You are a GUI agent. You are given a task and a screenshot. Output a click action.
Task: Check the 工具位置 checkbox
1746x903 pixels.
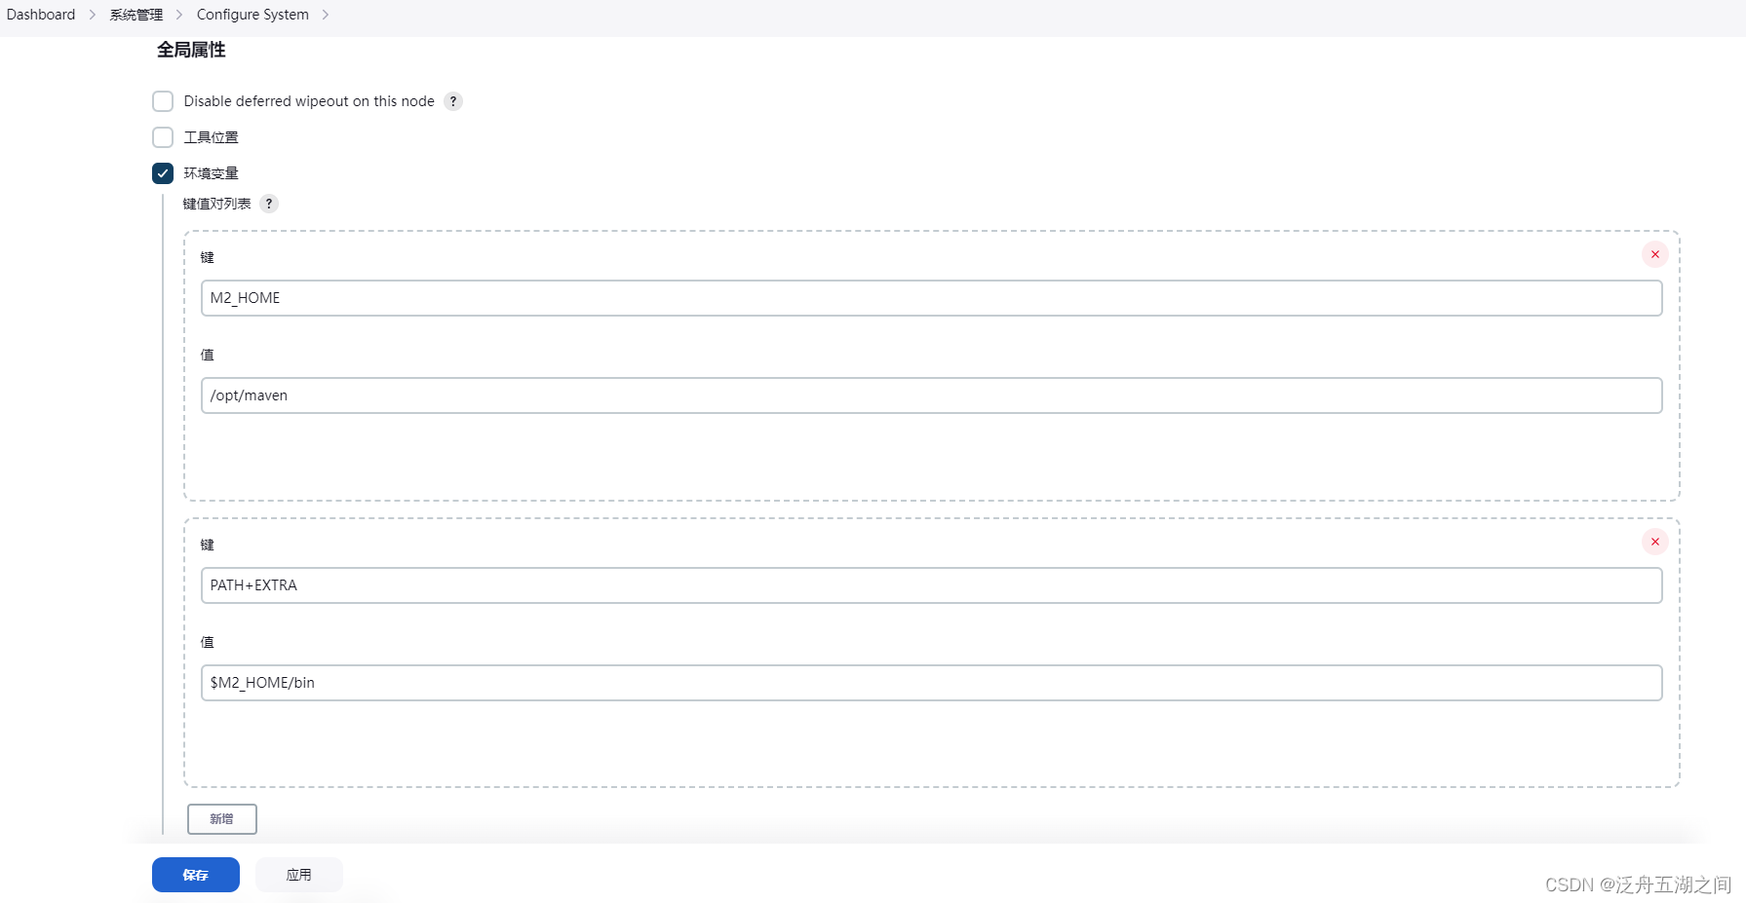coord(163,137)
